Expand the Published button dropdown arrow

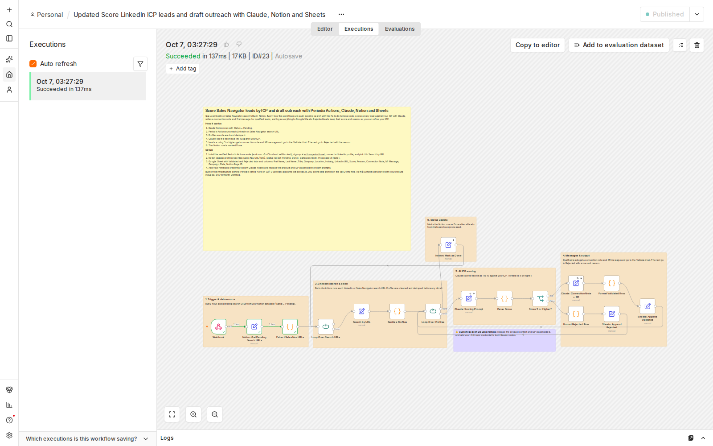click(x=697, y=14)
